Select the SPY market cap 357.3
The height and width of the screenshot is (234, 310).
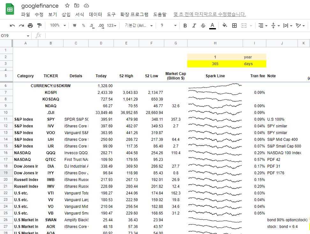tap(175, 119)
